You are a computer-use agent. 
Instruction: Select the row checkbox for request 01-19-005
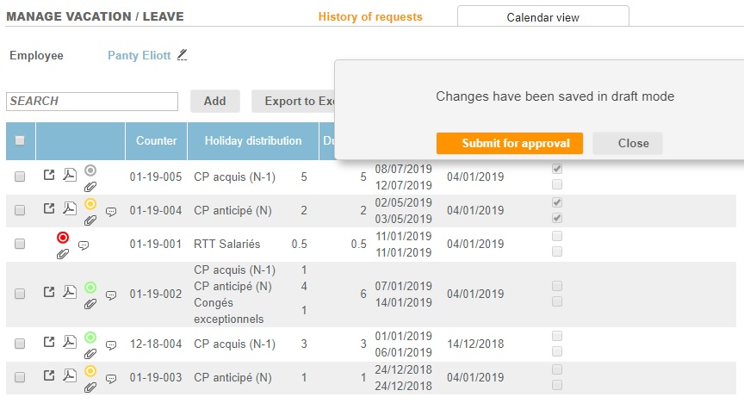point(20,177)
